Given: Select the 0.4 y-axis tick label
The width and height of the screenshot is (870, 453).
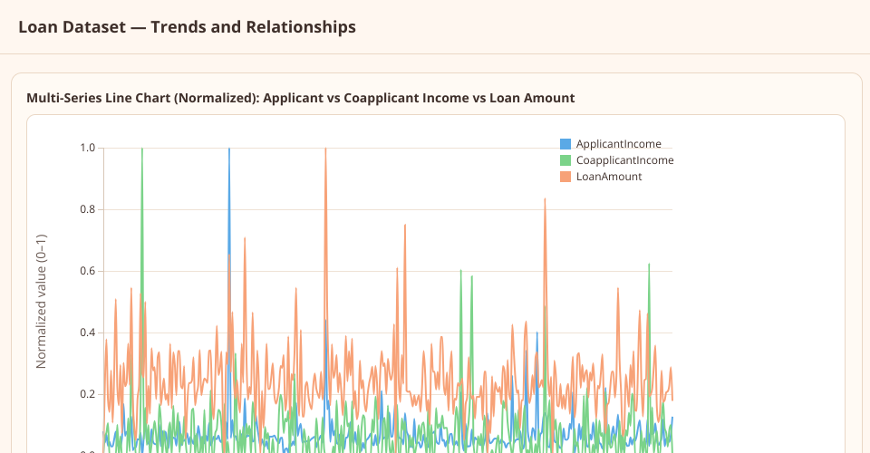Looking at the screenshot, I should pyautogui.click(x=88, y=333).
